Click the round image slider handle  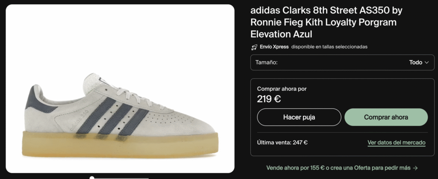click(x=92, y=178)
